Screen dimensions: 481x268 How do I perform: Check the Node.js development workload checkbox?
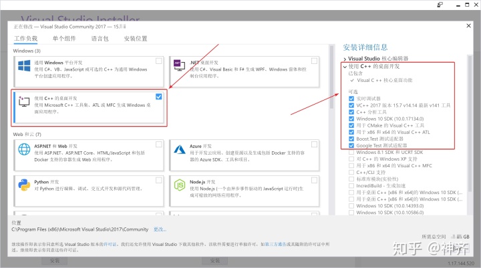pos(314,180)
